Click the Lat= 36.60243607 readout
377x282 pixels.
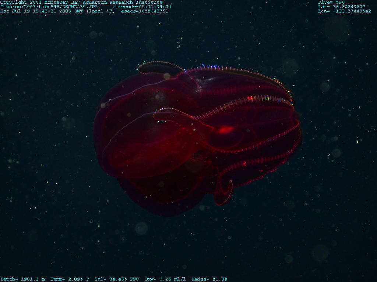pos(342,7)
